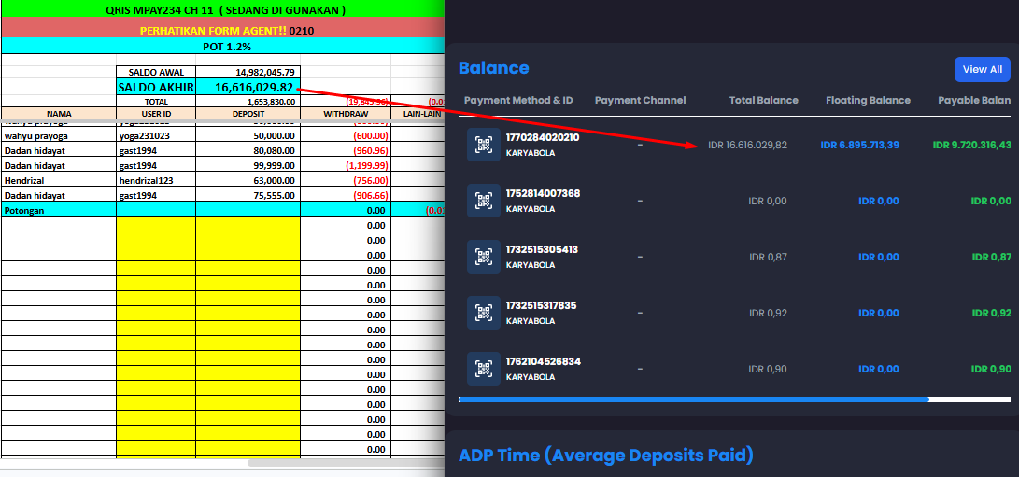This screenshot has height=477, width=1019.
Task: Click Floating Balance column header
Action: (x=869, y=100)
